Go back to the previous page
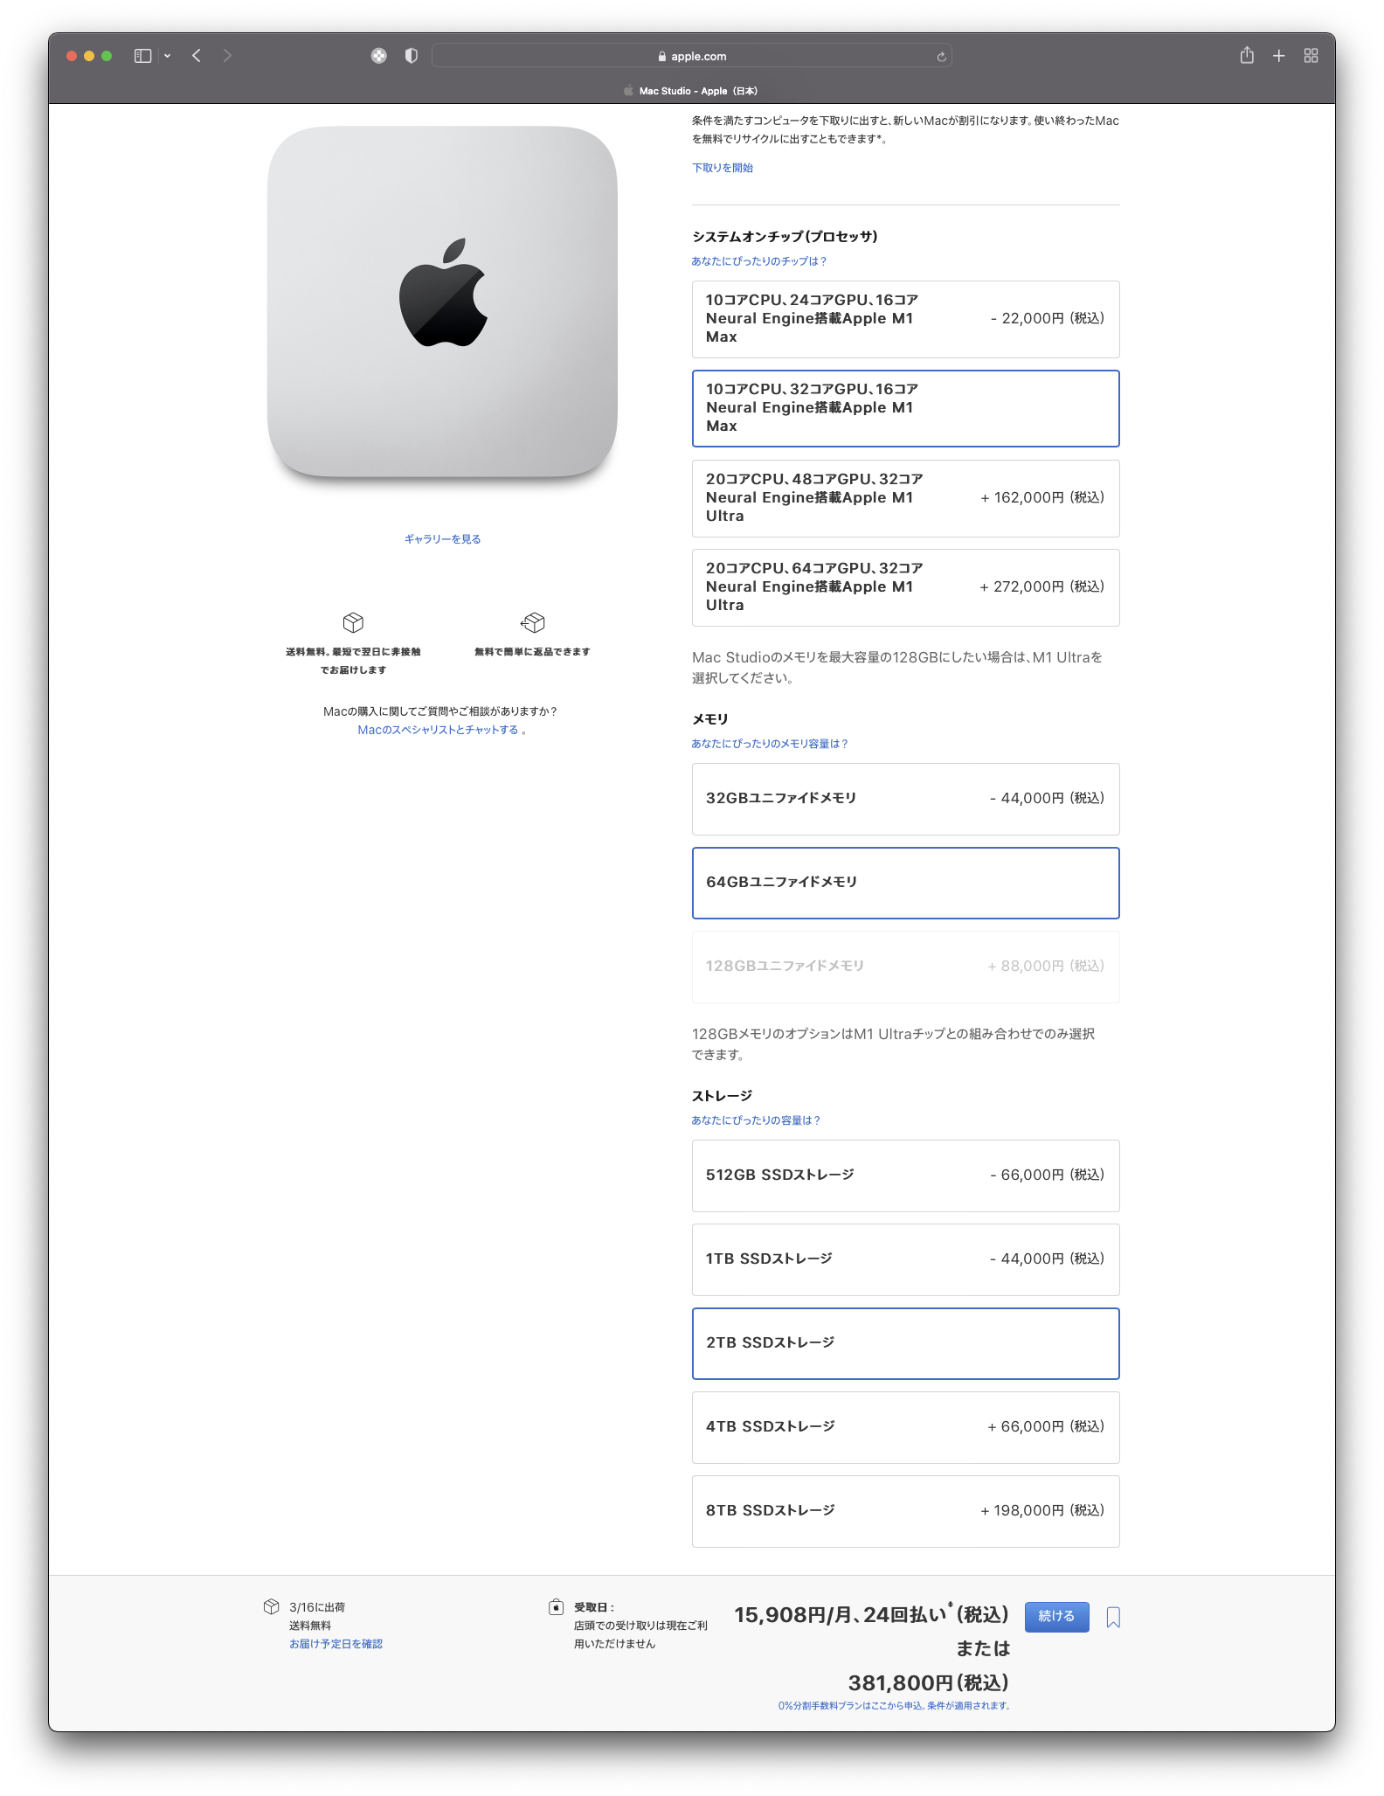Viewport: 1384px width, 1796px height. (x=197, y=56)
